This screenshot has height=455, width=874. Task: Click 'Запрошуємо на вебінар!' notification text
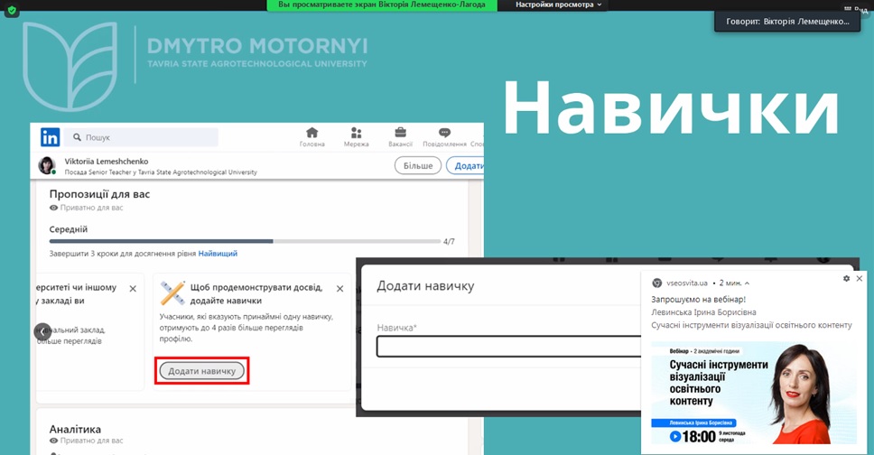pos(699,300)
